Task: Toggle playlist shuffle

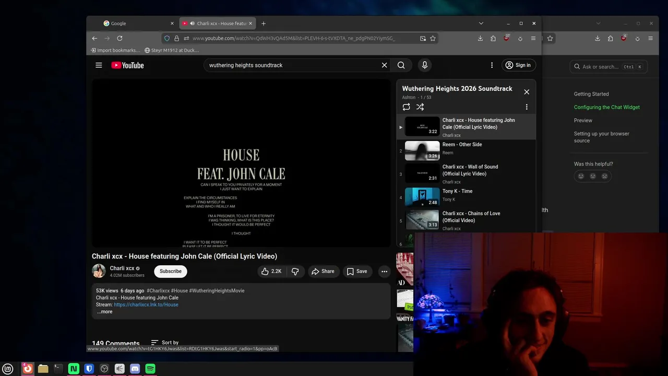Action: 420,107
